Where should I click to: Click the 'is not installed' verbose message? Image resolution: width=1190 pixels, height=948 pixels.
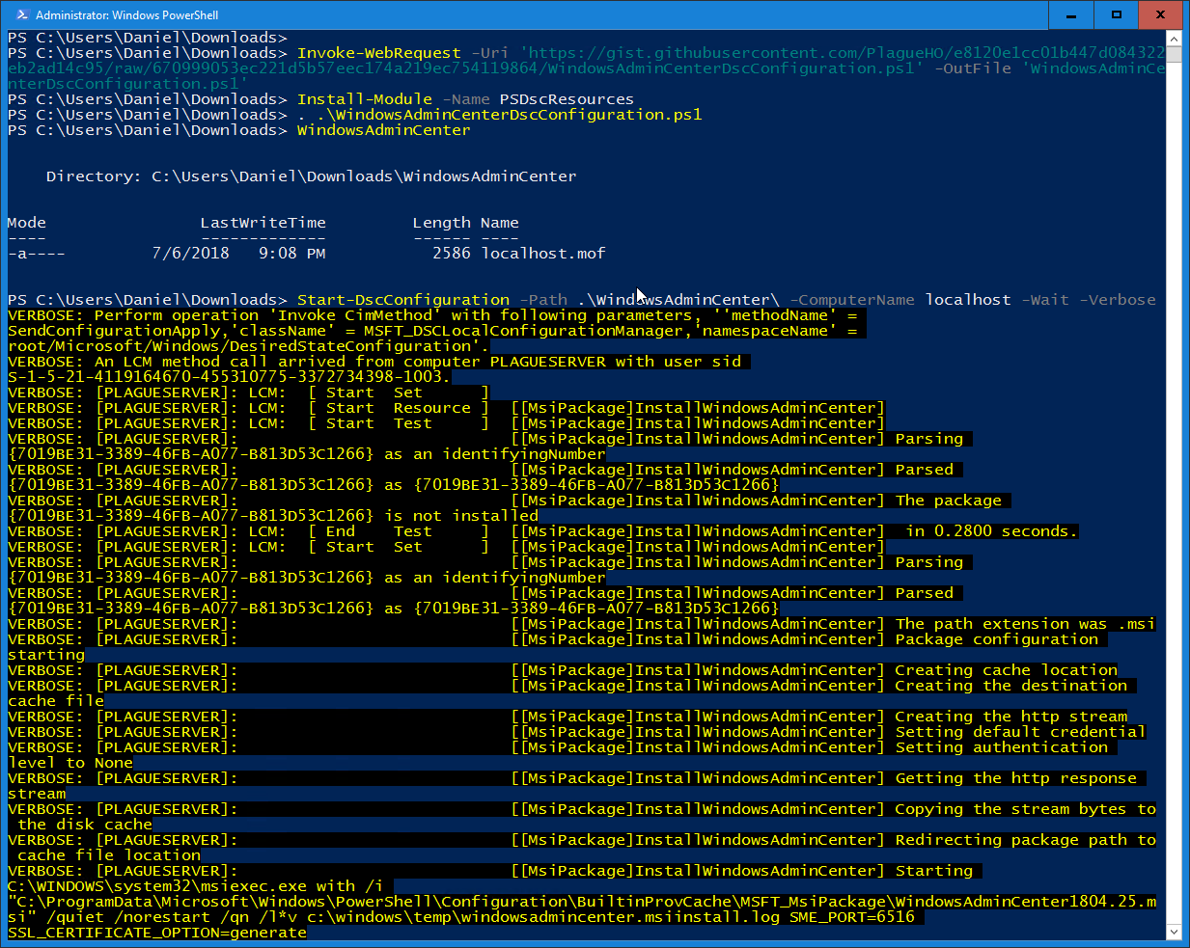(461, 516)
